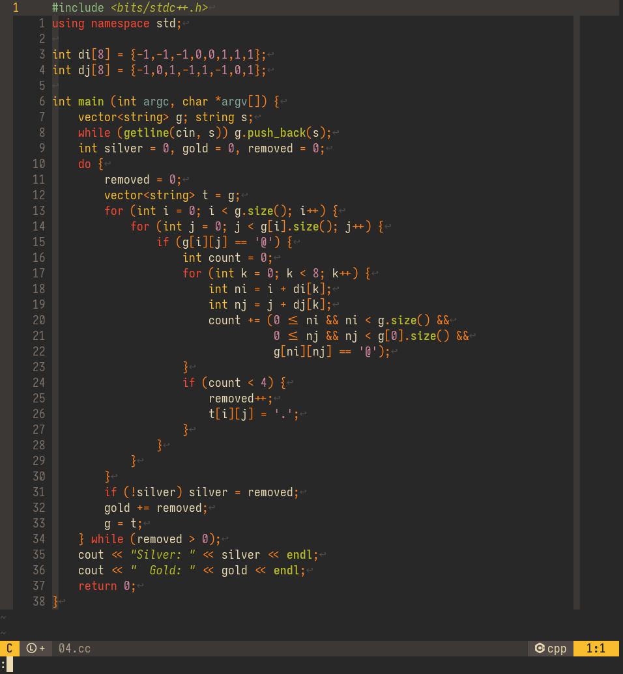This screenshot has height=674, width=623.
Task: Click the 'int dj[8]' array declaration
Action: [x=159, y=70]
